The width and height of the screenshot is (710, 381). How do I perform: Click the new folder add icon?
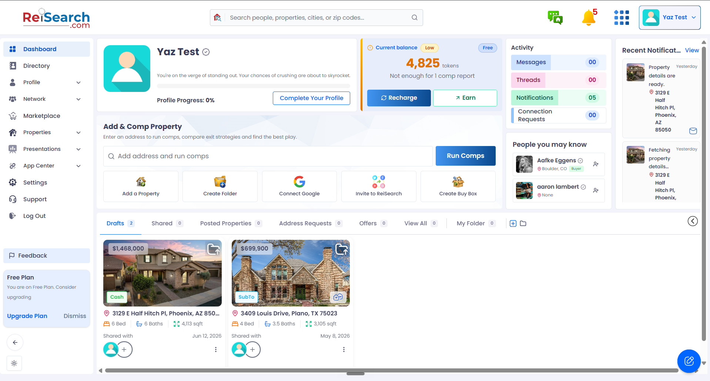click(513, 223)
